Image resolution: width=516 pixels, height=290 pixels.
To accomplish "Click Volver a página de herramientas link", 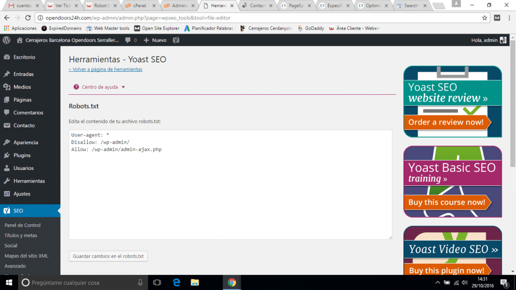I will click(x=106, y=69).
